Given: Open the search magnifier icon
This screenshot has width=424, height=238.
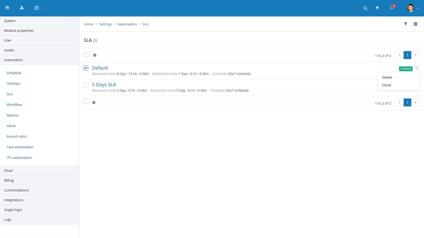Looking at the screenshot, I should click(x=365, y=8).
